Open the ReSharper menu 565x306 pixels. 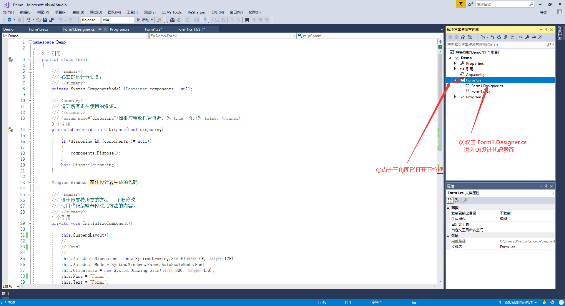coord(197,12)
